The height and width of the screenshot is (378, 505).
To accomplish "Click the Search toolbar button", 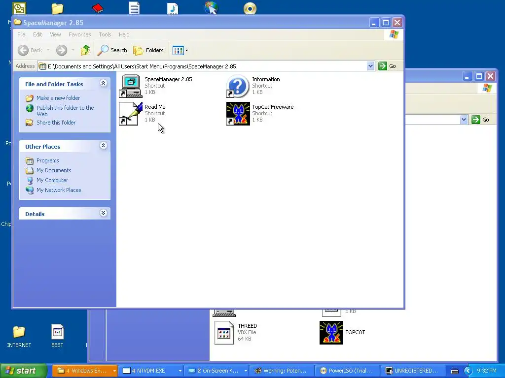I will (112, 50).
